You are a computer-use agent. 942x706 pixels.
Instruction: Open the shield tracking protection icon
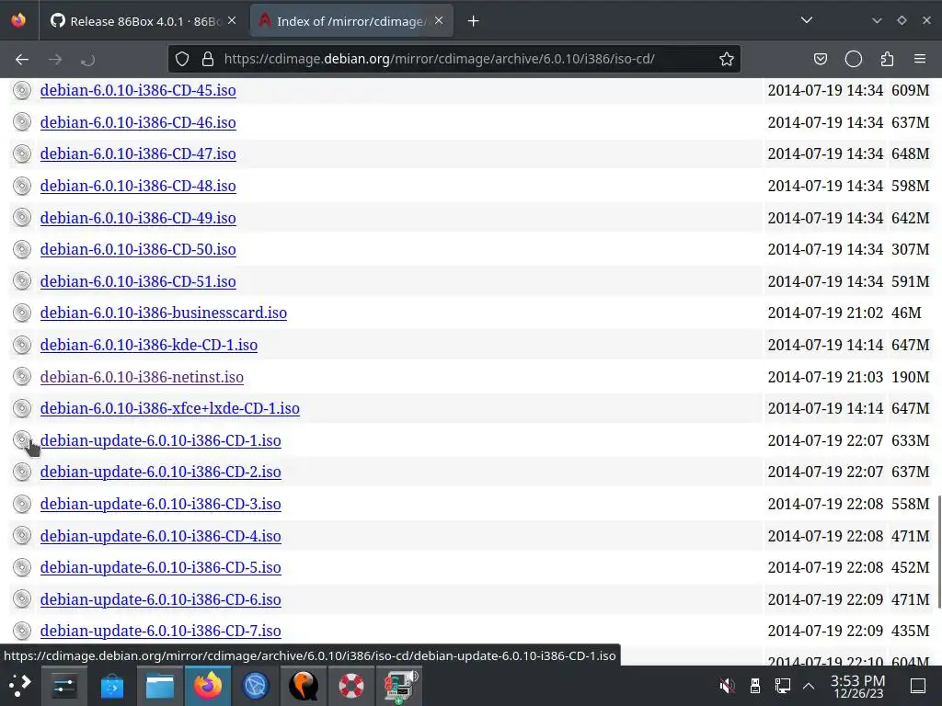tap(182, 59)
